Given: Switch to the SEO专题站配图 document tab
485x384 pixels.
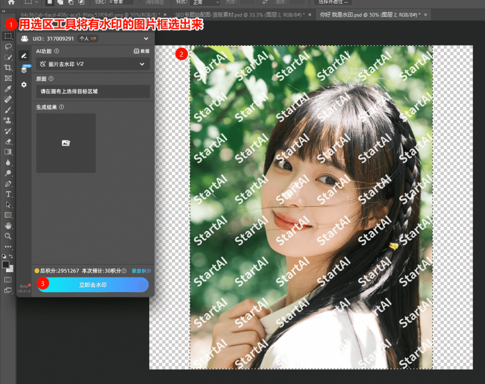Looking at the screenshot, I should pyautogui.click(x=239, y=15).
